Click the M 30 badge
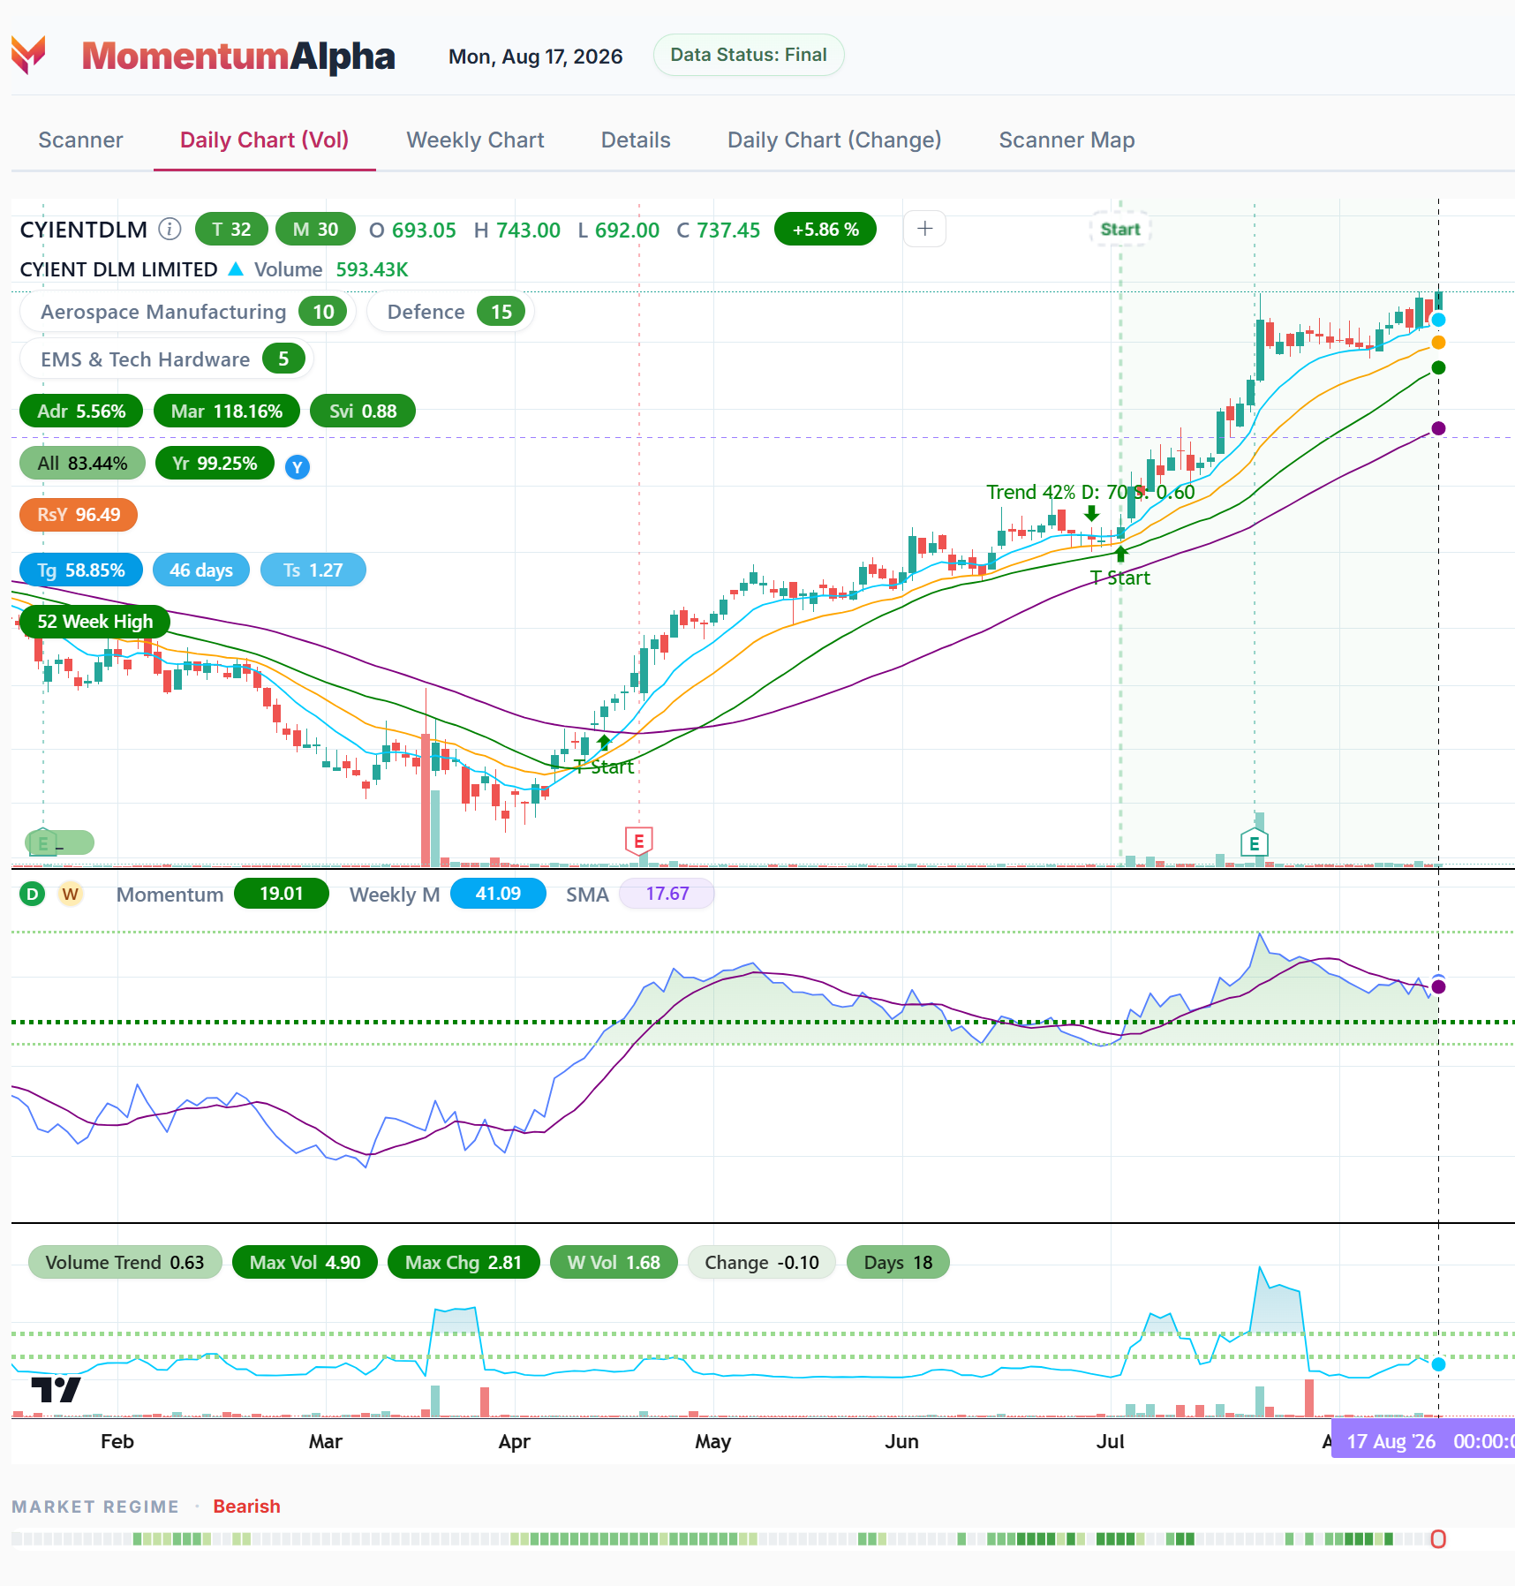1515x1586 pixels. click(x=315, y=230)
